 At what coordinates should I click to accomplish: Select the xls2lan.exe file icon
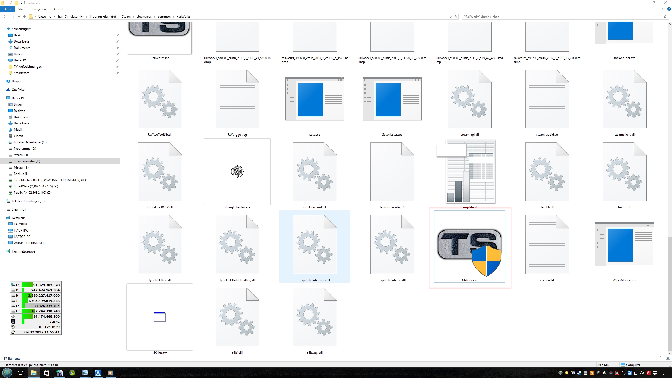point(160,317)
